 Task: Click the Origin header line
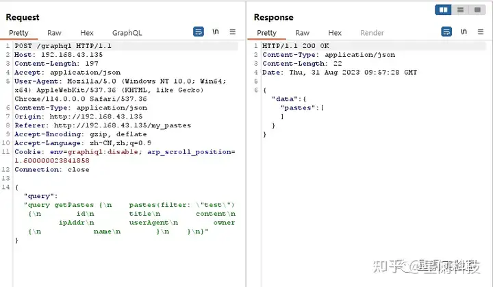78,116
